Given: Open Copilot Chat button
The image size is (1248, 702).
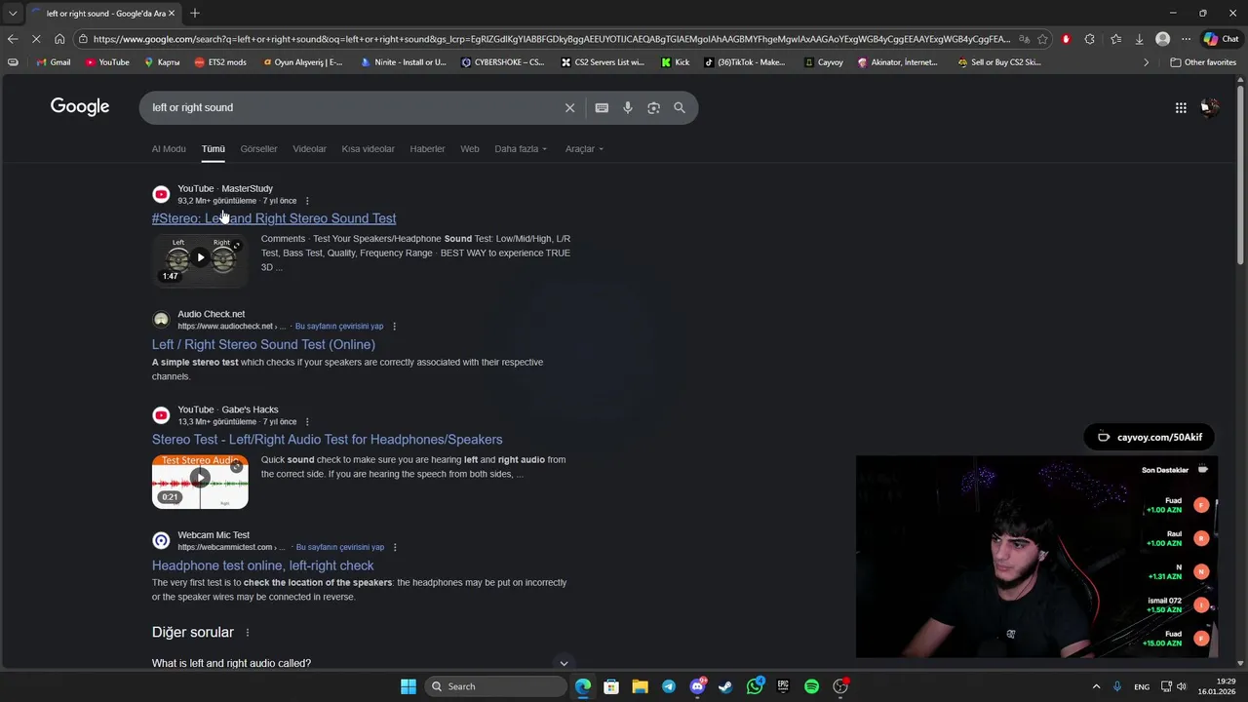Looking at the screenshot, I should pyautogui.click(x=1221, y=39).
